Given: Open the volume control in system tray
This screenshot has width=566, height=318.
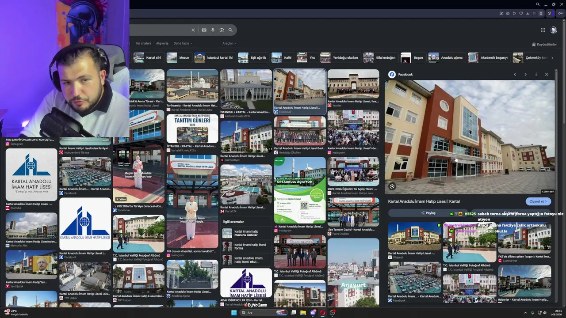Looking at the screenshot, I should click(x=545, y=313).
